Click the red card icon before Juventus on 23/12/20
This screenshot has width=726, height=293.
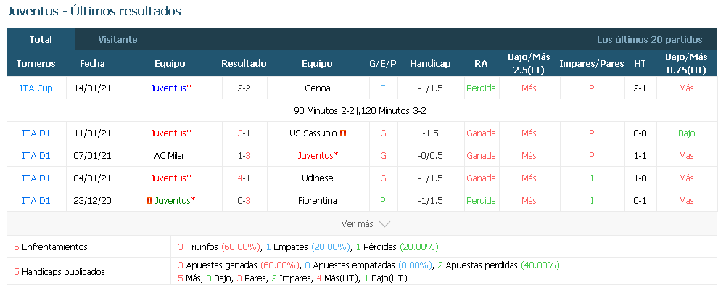(149, 201)
